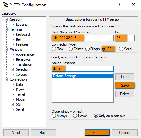Open the Appearance settings category
Viewport: 141px width, 138px height.
(25, 54)
